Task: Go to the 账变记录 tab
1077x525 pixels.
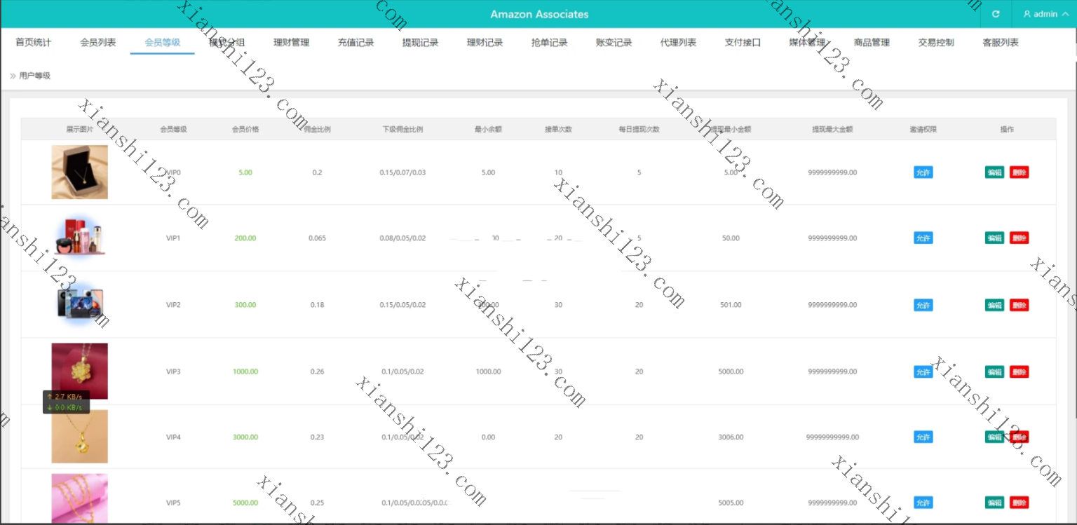Action: [614, 42]
